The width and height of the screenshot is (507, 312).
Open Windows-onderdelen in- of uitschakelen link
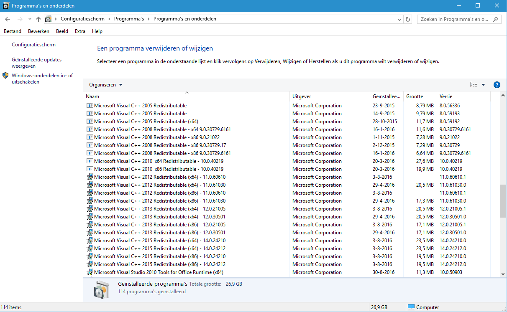42,79
